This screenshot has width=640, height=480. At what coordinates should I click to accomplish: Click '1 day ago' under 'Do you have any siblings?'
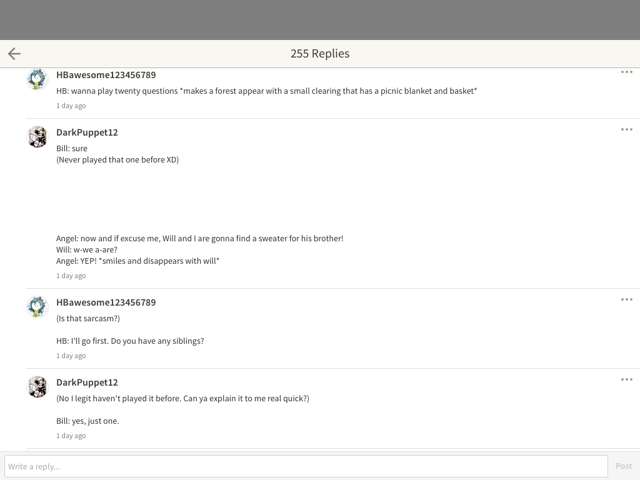coord(71,356)
